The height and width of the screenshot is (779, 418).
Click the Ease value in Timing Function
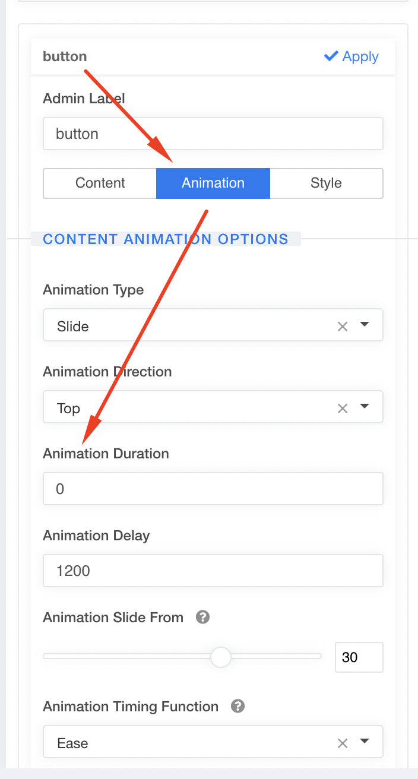pos(72,743)
